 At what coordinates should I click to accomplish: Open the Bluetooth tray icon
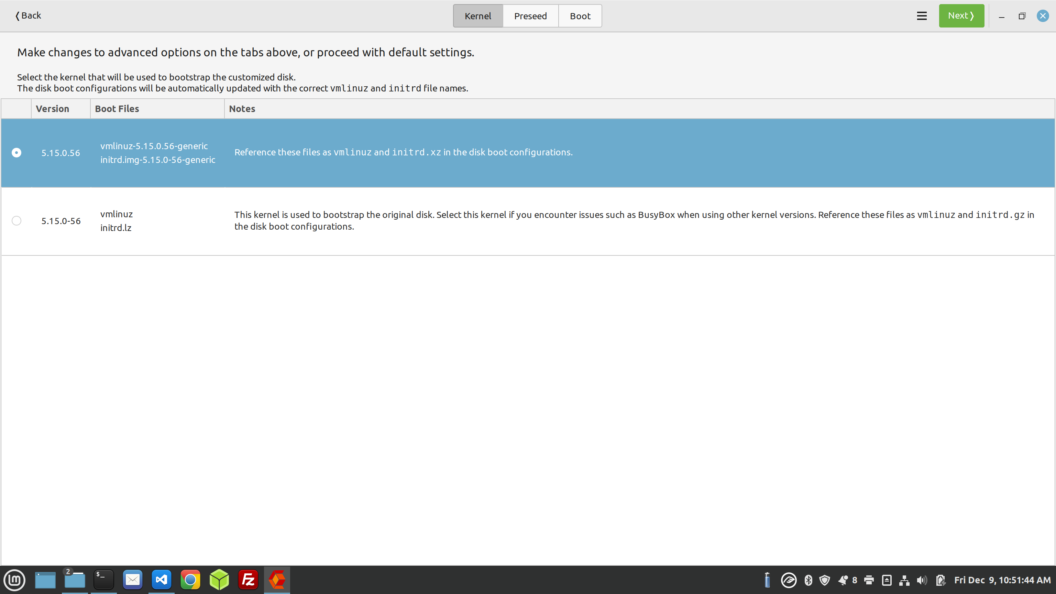(x=808, y=580)
